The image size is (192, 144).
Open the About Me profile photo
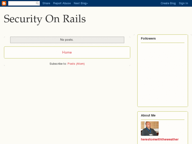pyautogui.click(x=150, y=128)
